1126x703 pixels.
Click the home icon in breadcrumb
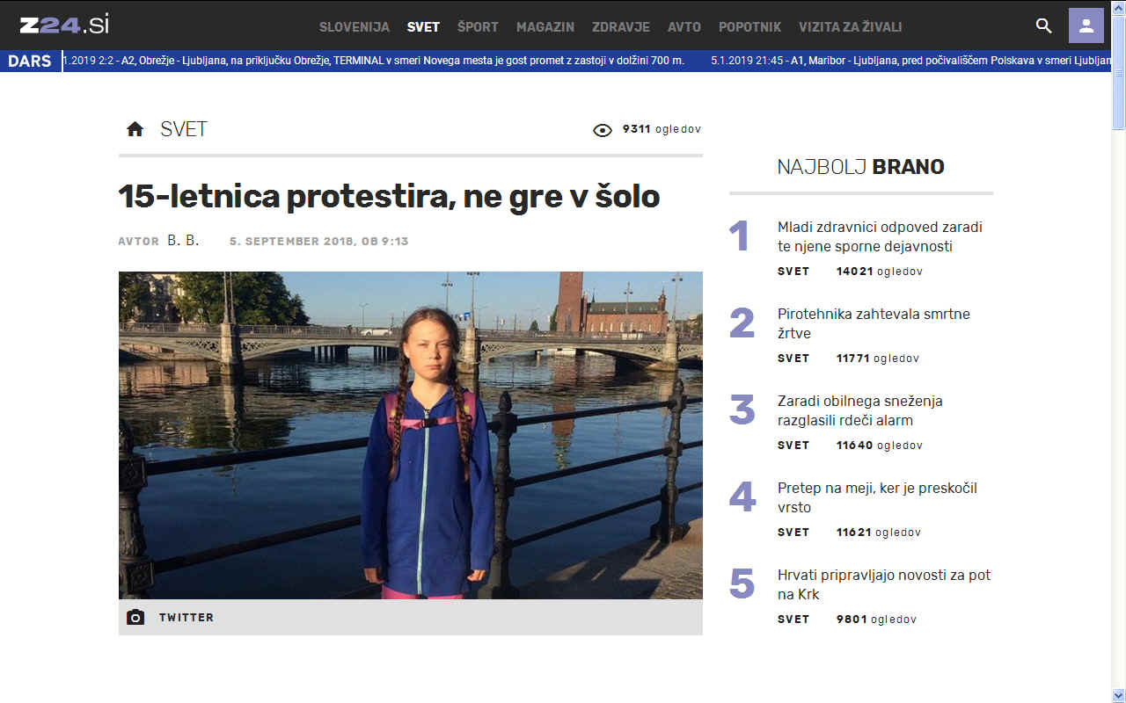coord(135,130)
